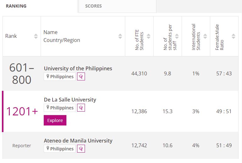Click Philippines tag under Ateneo de Manila

pyautogui.click(x=60, y=149)
